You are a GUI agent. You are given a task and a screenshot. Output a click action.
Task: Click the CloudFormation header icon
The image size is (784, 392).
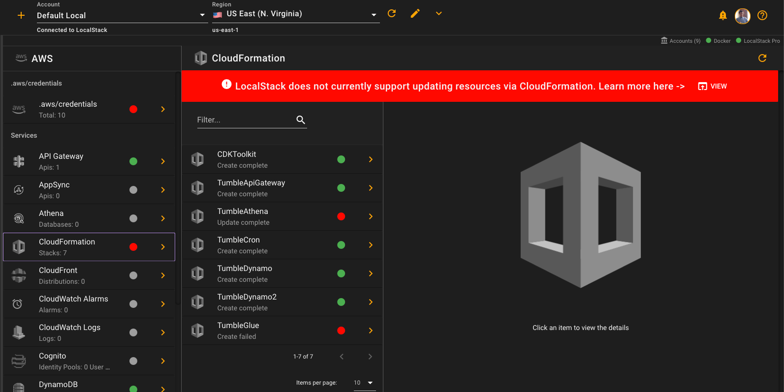pyautogui.click(x=201, y=58)
